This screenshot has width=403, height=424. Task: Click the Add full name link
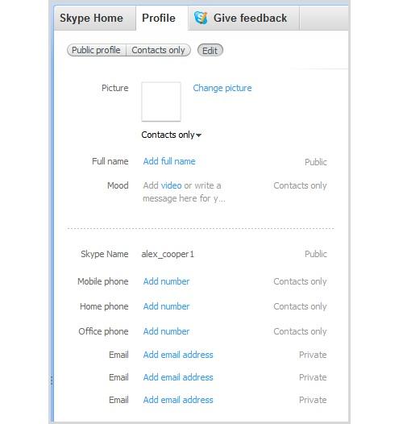click(169, 161)
